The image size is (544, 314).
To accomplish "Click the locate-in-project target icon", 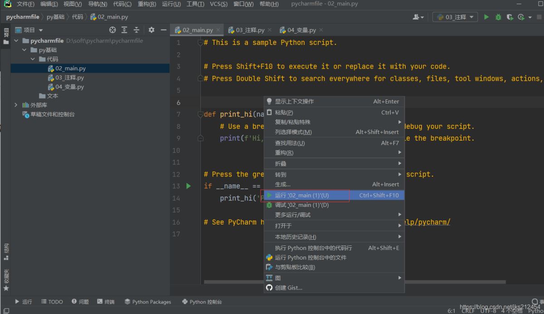I will coord(112,30).
